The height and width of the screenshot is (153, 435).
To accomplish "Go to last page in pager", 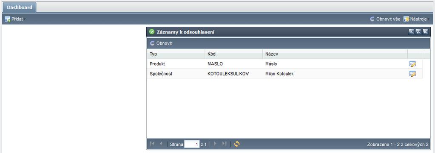I will click(224, 144).
